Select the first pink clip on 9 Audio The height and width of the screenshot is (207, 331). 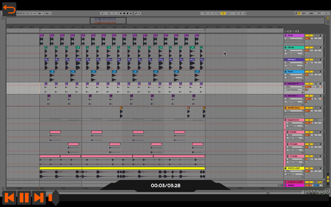[x=55, y=132]
